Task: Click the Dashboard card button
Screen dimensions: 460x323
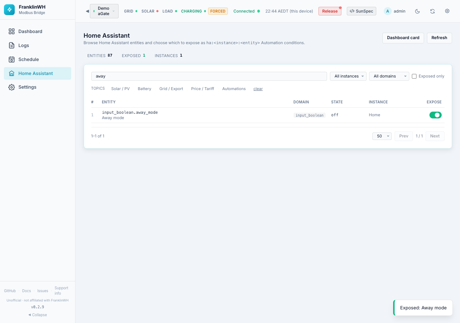Action: (403, 38)
